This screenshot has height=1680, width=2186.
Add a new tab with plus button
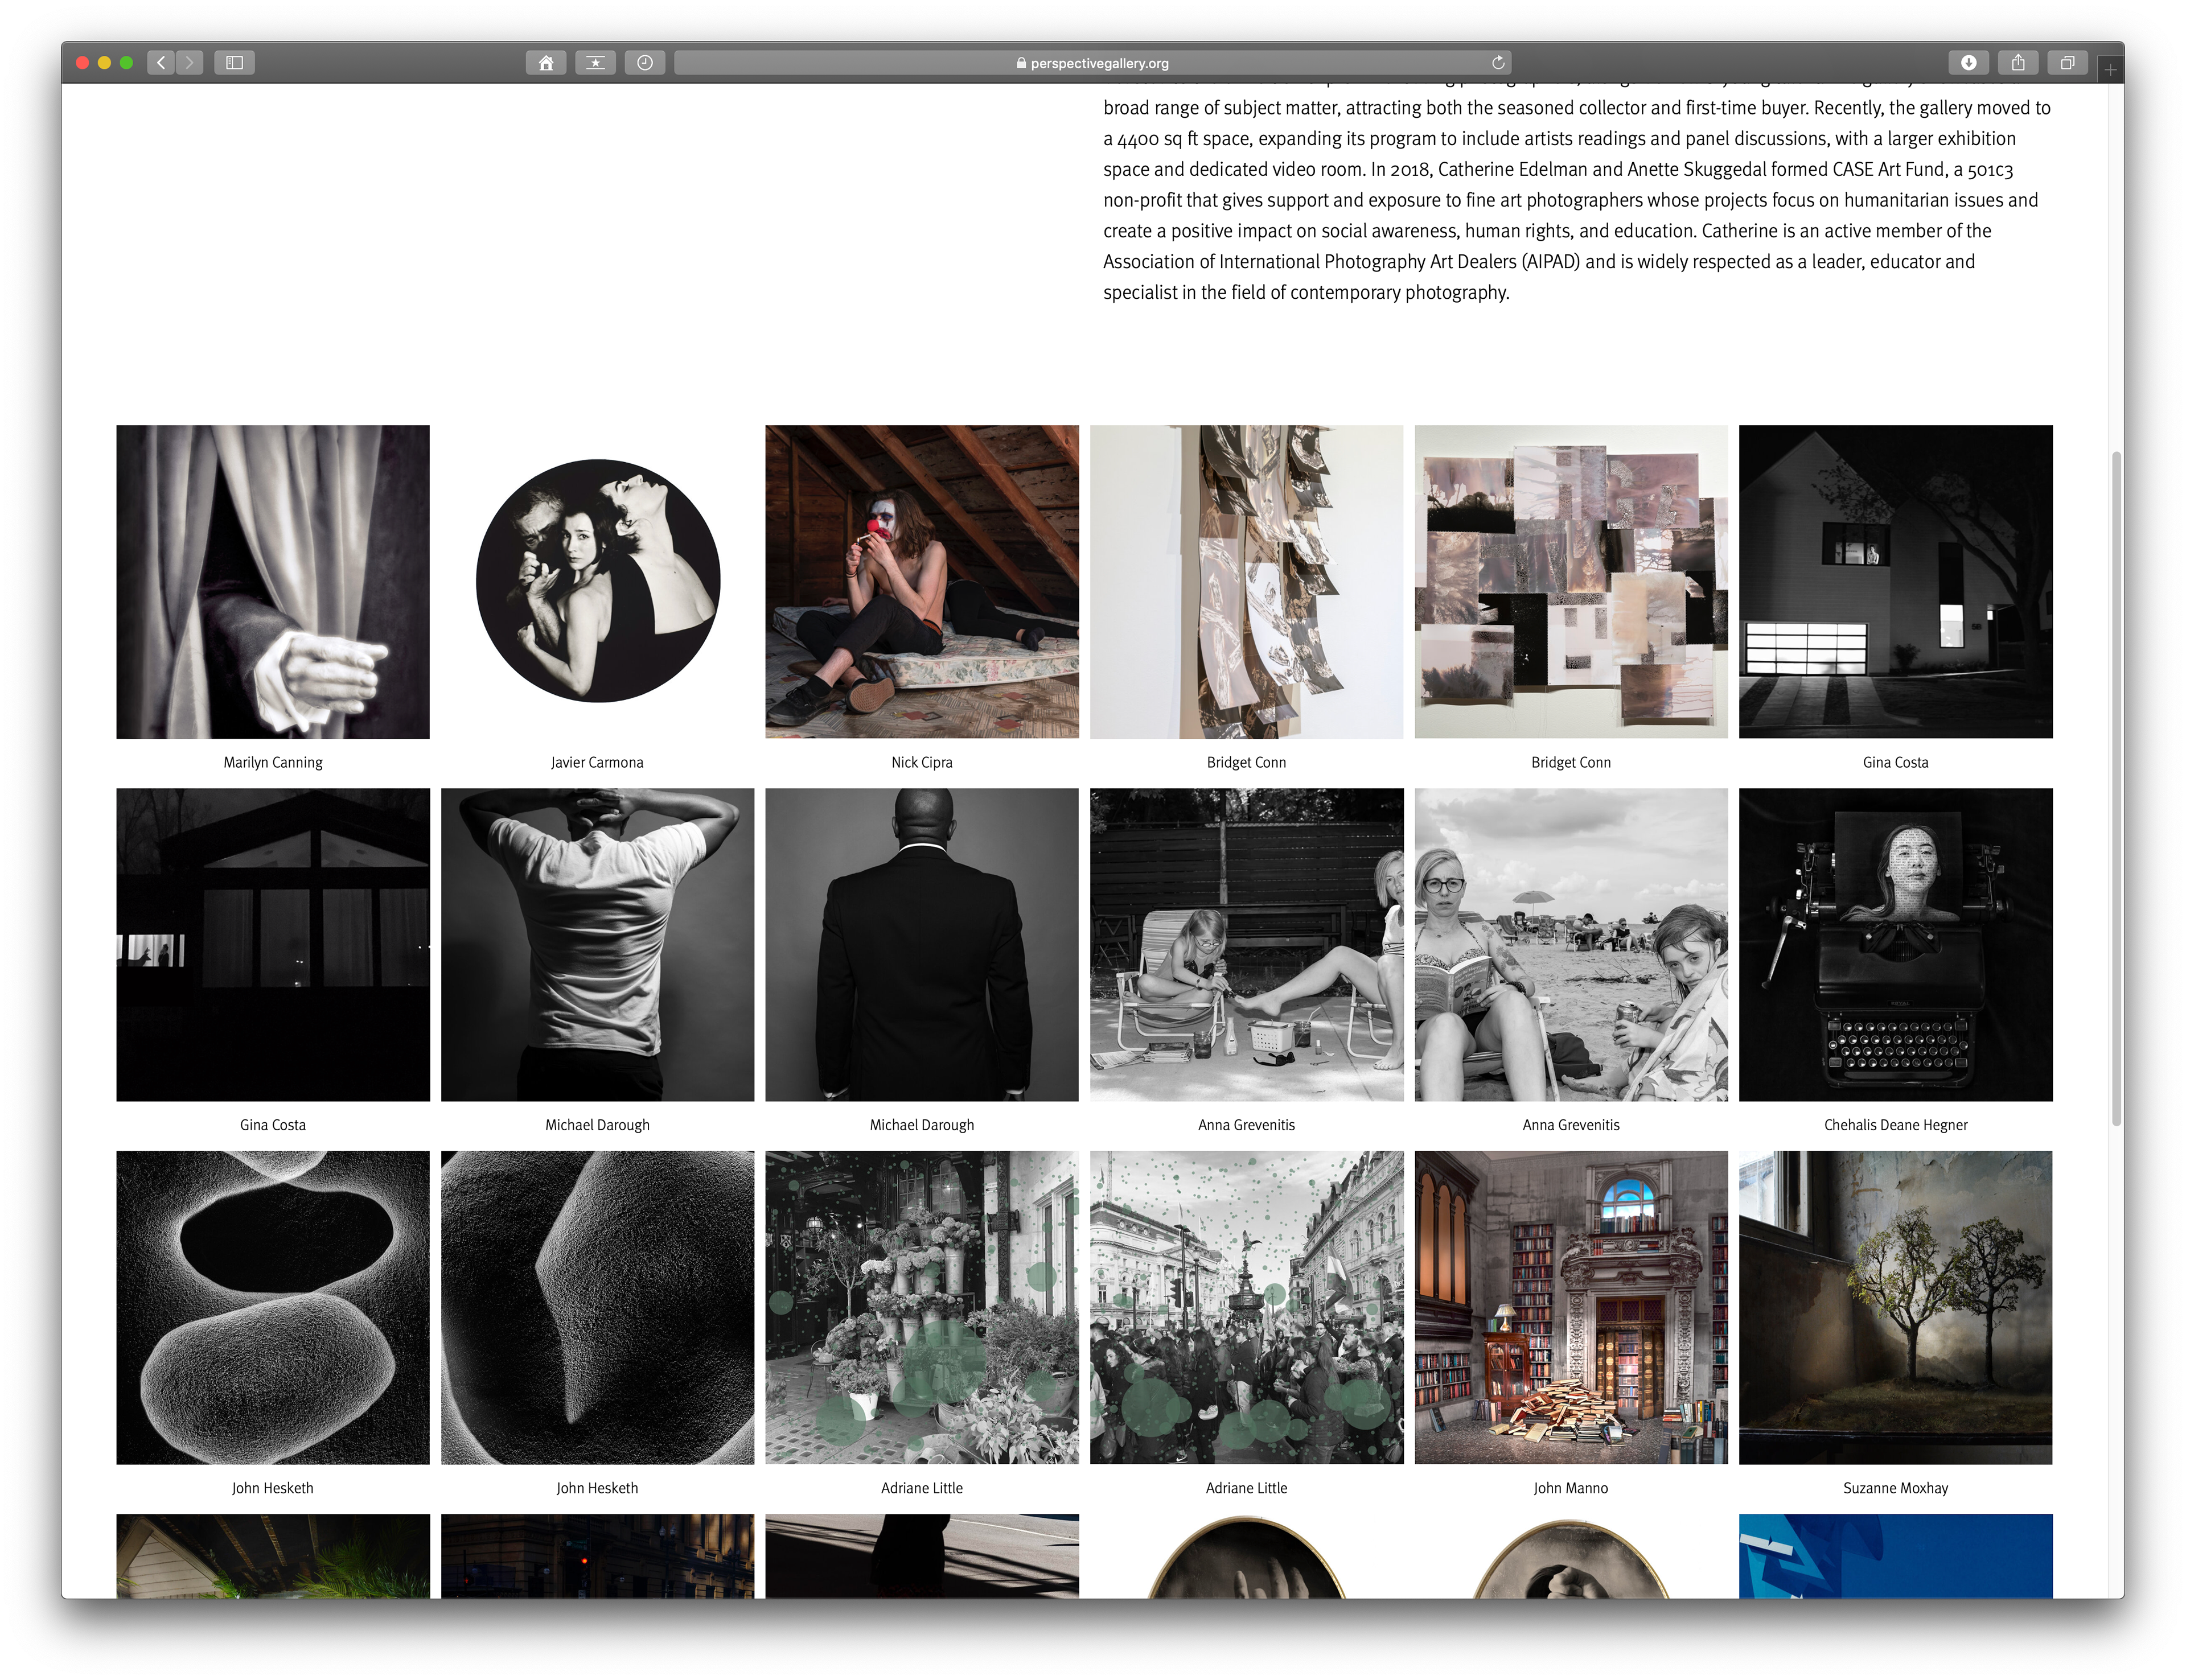click(2110, 70)
